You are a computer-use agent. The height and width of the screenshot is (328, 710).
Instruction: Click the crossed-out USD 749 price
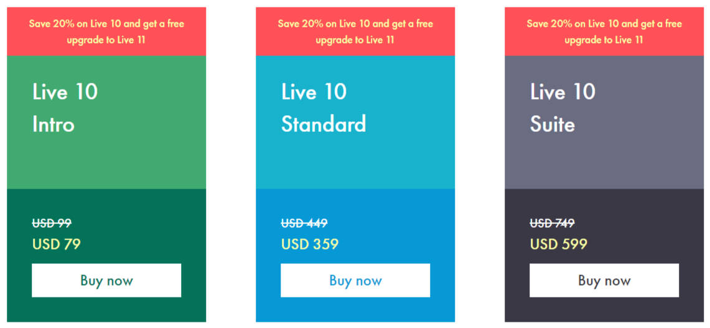[x=553, y=223]
